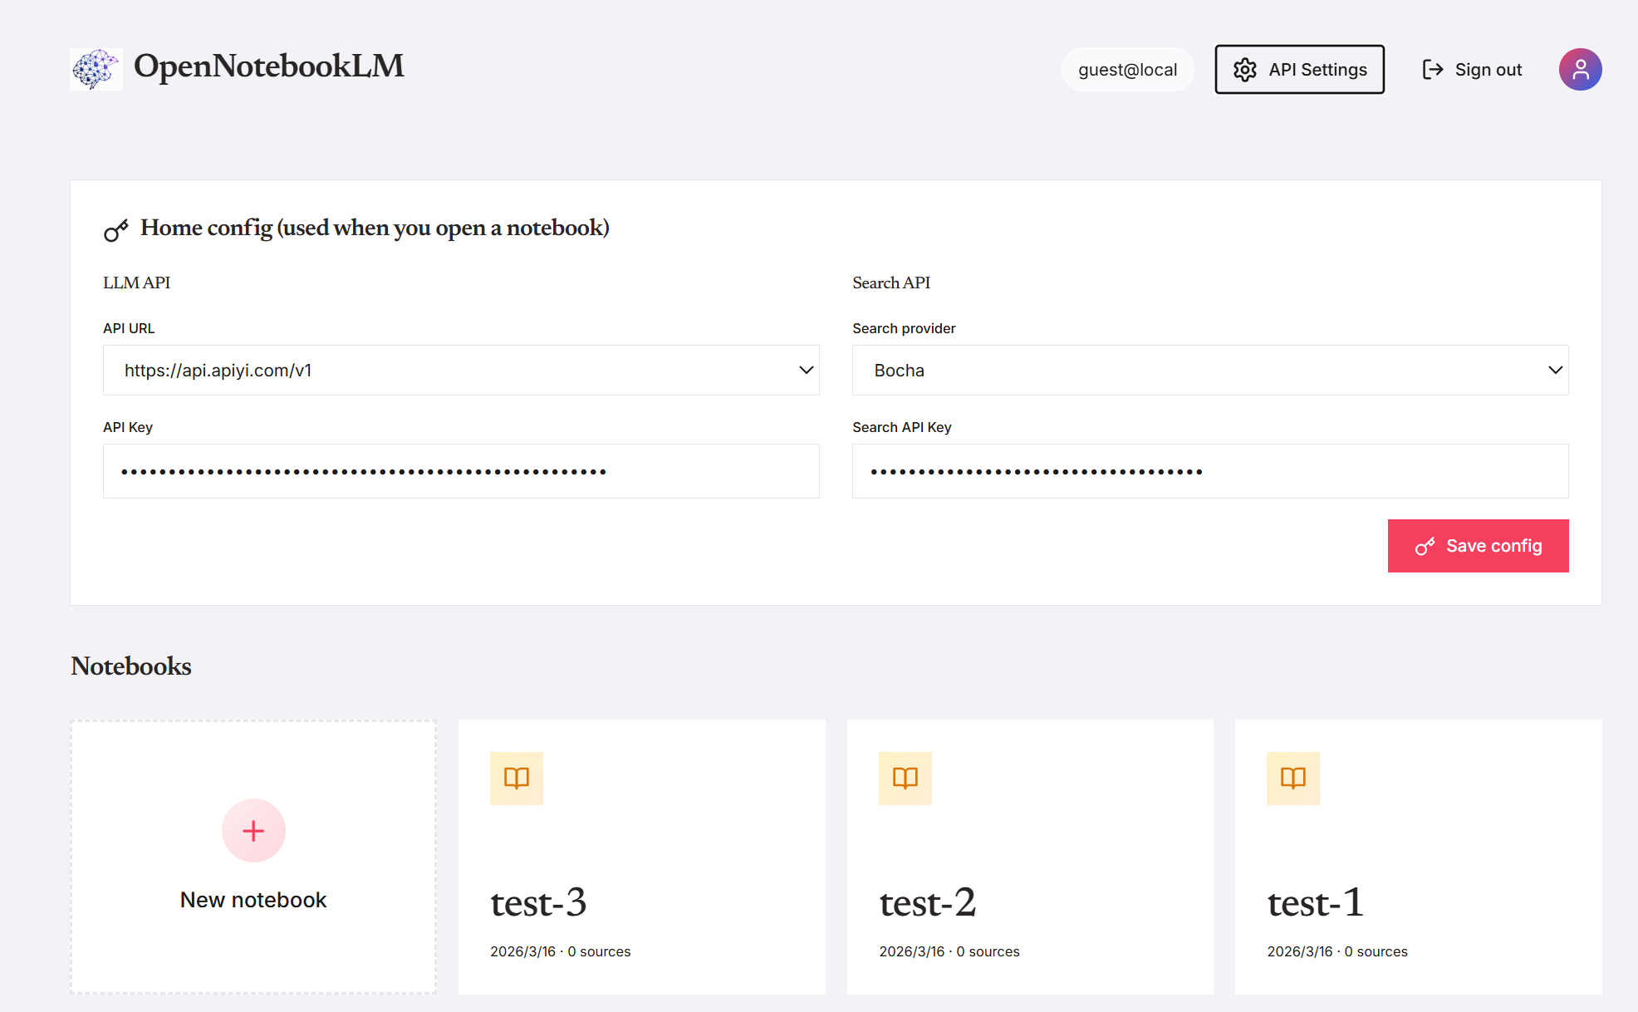Click the sign out arrow icon

[1433, 70]
